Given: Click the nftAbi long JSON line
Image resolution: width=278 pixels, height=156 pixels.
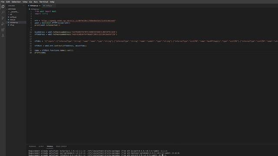Looking at the screenshot, I should click(156, 41).
